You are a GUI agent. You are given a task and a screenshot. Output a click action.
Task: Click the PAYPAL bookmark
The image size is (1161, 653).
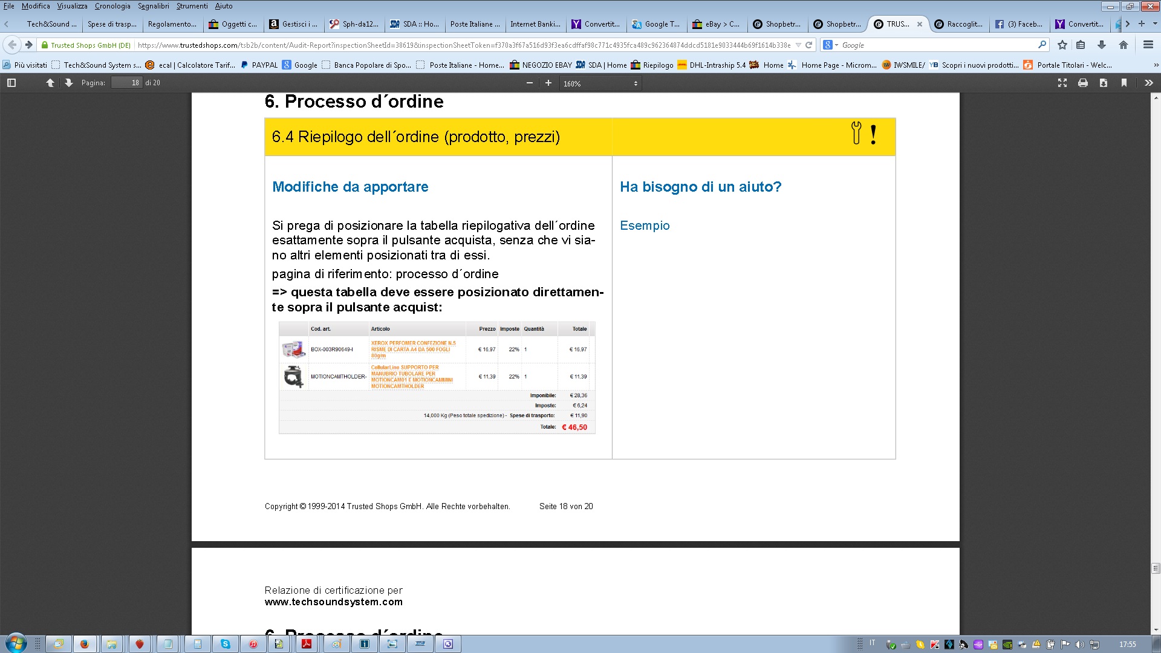(264, 65)
